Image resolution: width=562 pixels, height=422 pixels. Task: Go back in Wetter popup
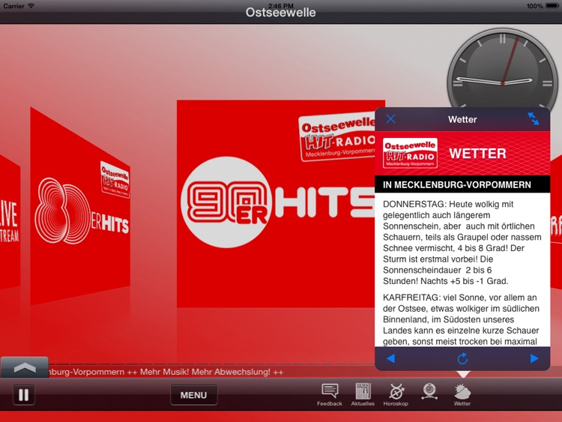tap(390, 358)
